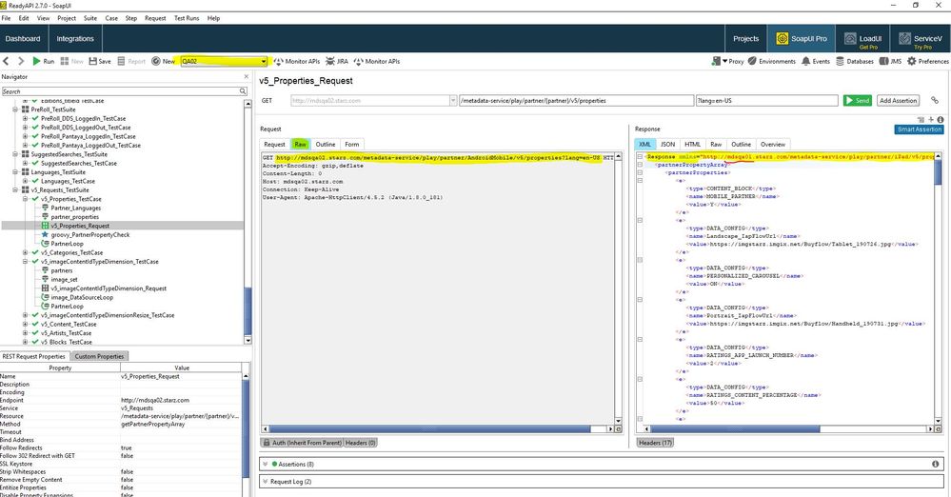This screenshot has width=951, height=497.
Task: Open the Custom Properties tab
Action: 100,356
